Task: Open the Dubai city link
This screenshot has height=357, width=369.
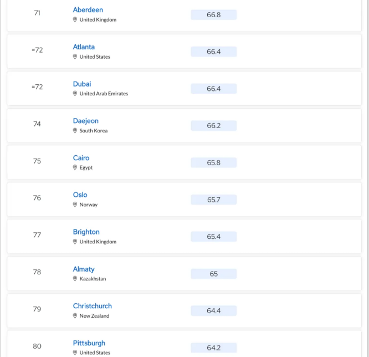Action: tap(82, 84)
